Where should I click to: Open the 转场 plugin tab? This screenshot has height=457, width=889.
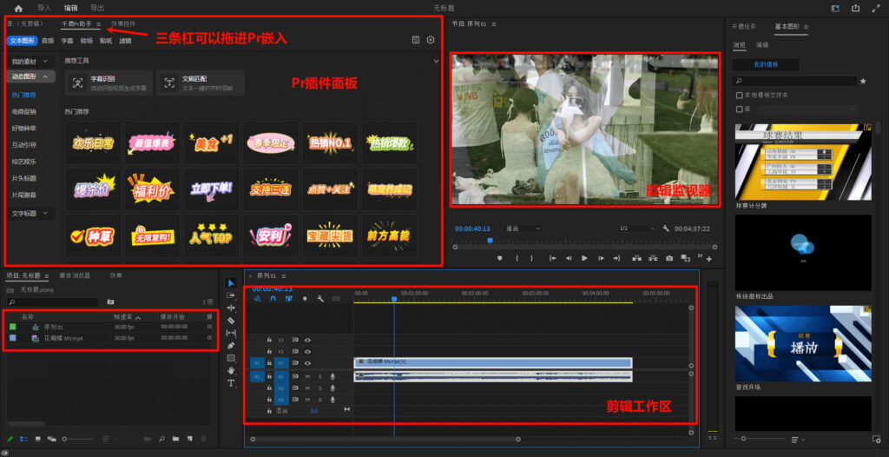tap(86, 41)
